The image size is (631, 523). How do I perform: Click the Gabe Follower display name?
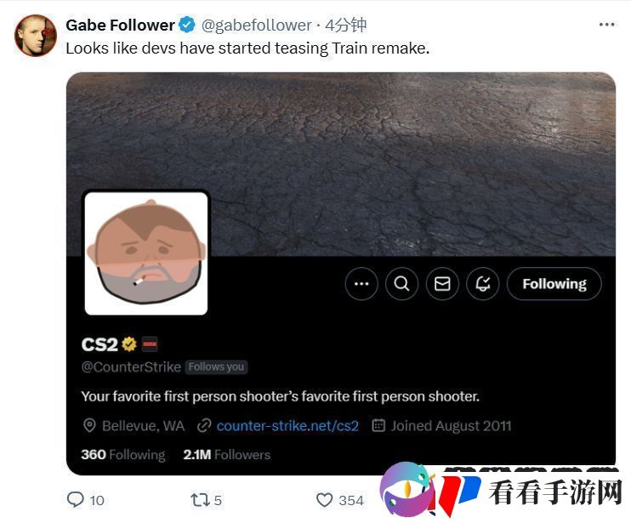point(120,26)
